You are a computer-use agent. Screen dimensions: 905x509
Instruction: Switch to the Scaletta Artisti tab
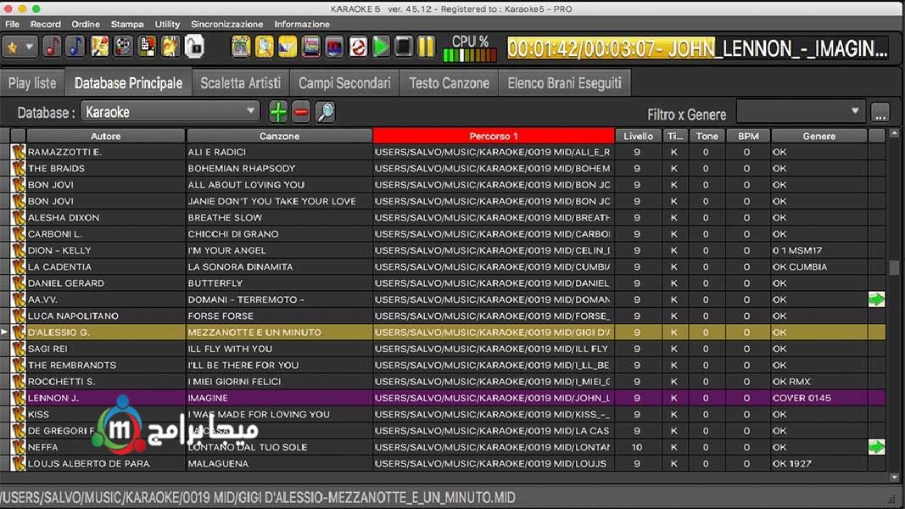(x=241, y=83)
